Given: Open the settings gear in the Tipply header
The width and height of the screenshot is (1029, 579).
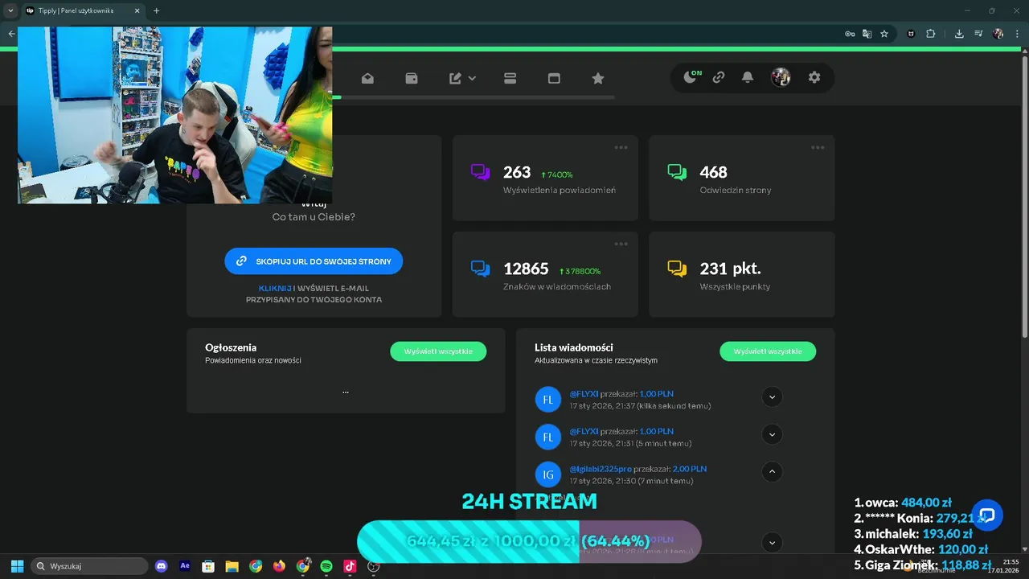Looking at the screenshot, I should coord(814,77).
